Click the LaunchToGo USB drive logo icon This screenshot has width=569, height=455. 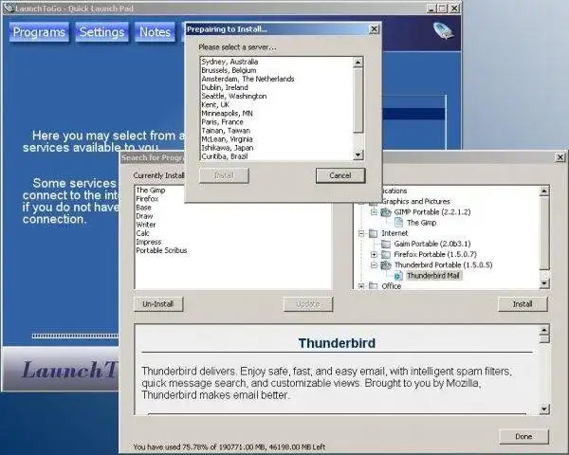(x=443, y=30)
